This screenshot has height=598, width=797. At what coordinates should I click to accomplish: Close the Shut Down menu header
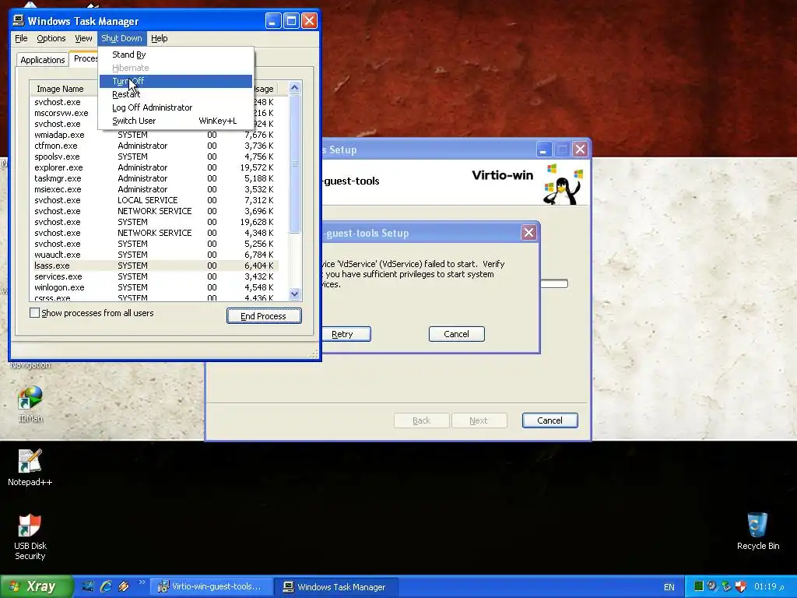(x=121, y=38)
